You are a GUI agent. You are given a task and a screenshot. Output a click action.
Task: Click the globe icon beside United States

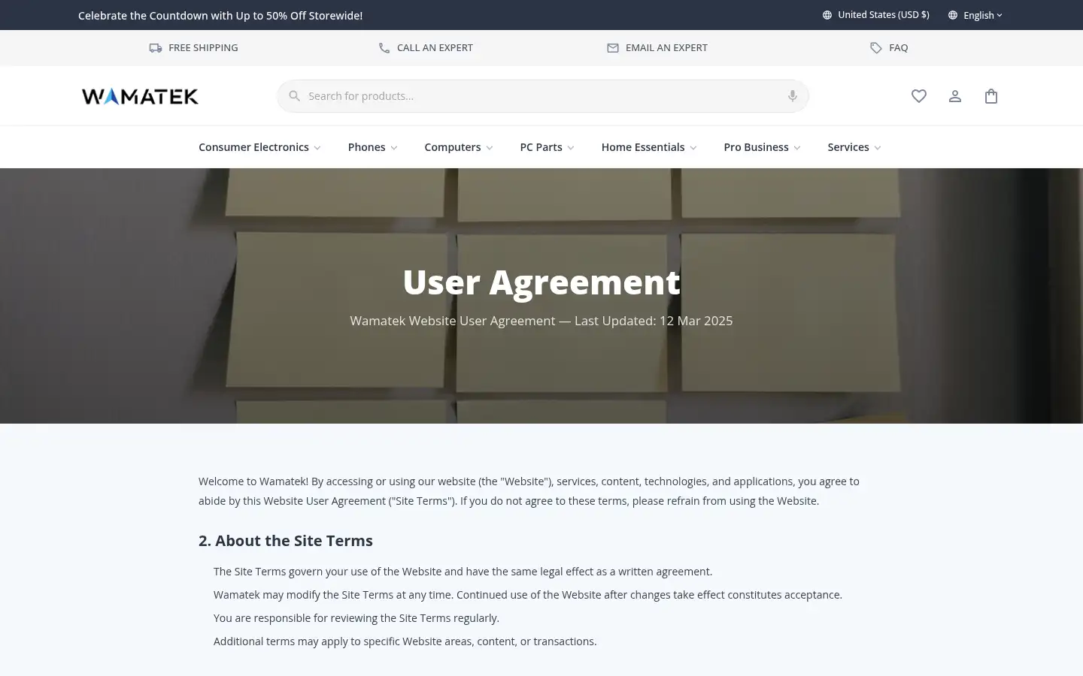(827, 15)
